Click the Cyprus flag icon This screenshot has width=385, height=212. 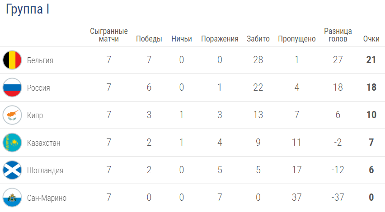[12, 115]
